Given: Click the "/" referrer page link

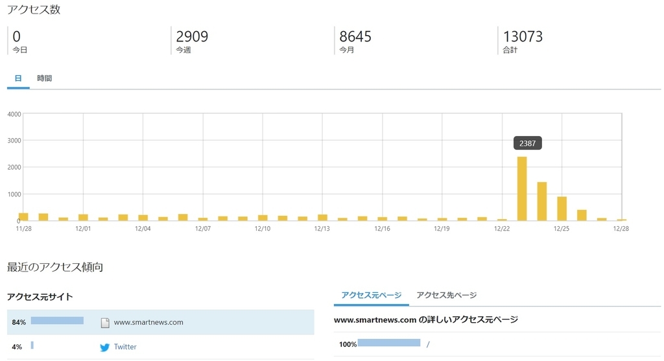Looking at the screenshot, I should [428, 344].
